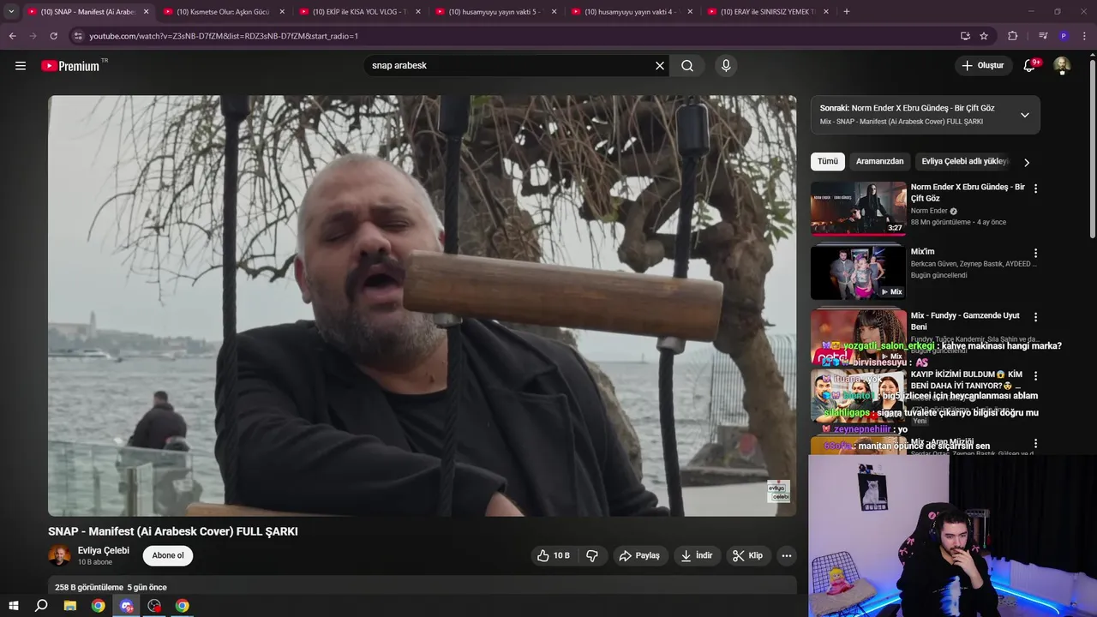Image resolution: width=1097 pixels, height=617 pixels.
Task: Open media controls music-note icon
Action: pyautogui.click(x=1043, y=36)
